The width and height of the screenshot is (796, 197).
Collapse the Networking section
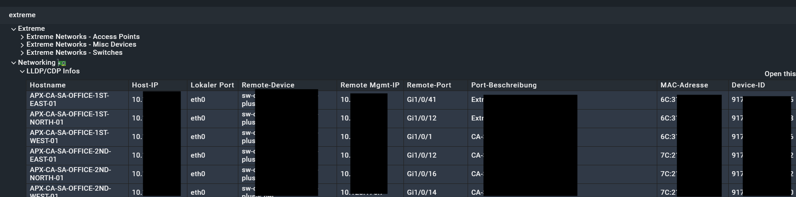pos(14,63)
